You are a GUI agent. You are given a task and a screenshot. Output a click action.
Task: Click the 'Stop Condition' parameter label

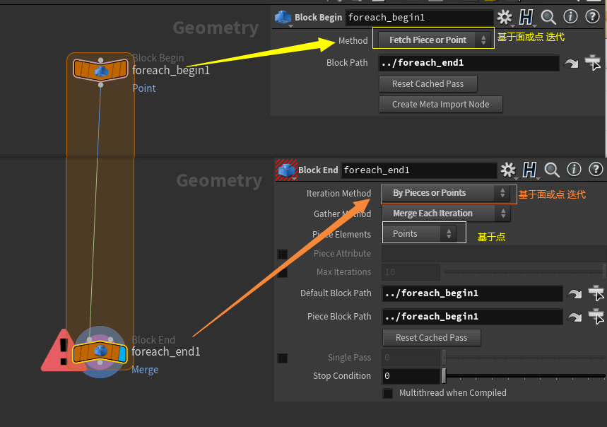342,376
